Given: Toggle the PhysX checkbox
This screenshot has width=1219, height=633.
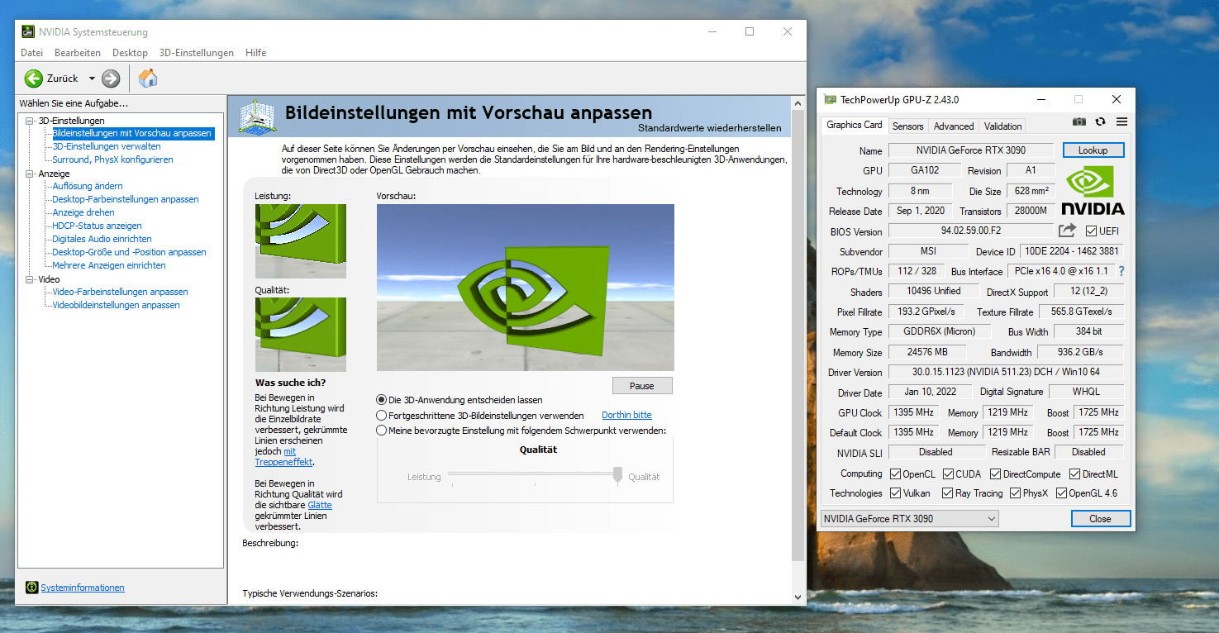Looking at the screenshot, I should click(x=1016, y=493).
